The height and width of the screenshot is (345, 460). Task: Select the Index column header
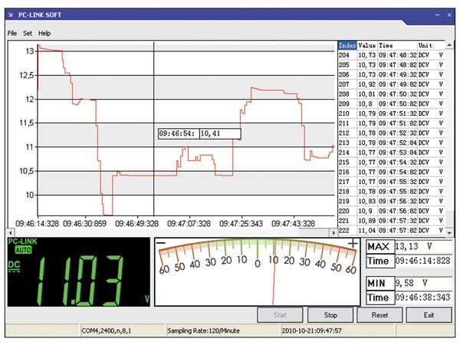347,45
